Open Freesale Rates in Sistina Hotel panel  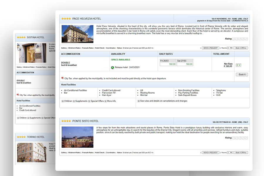[x=41, y=67]
